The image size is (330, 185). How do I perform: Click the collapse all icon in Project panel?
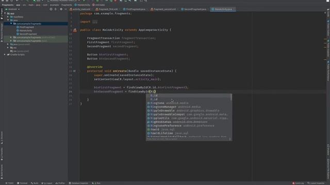point(56,9)
